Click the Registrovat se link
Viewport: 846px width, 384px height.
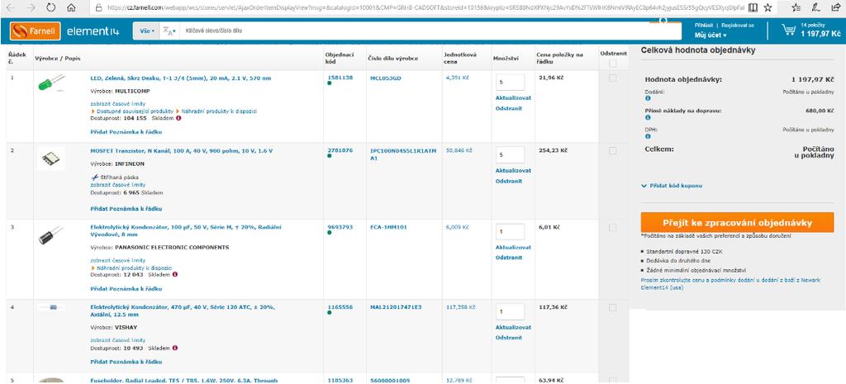tap(738, 25)
